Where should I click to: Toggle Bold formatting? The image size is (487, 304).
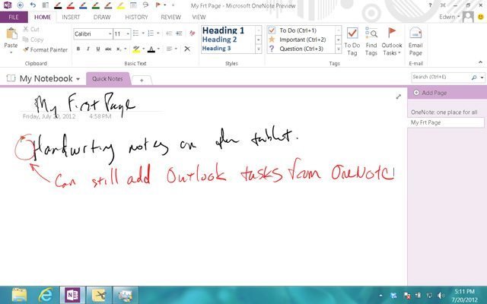click(78, 49)
